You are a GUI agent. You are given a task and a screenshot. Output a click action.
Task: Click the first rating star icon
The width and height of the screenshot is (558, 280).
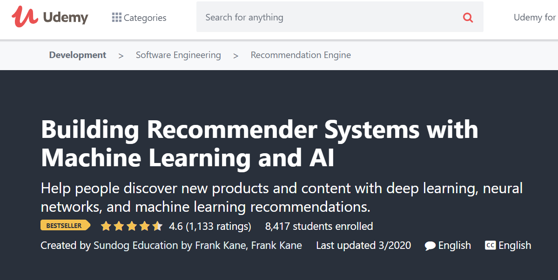point(106,226)
